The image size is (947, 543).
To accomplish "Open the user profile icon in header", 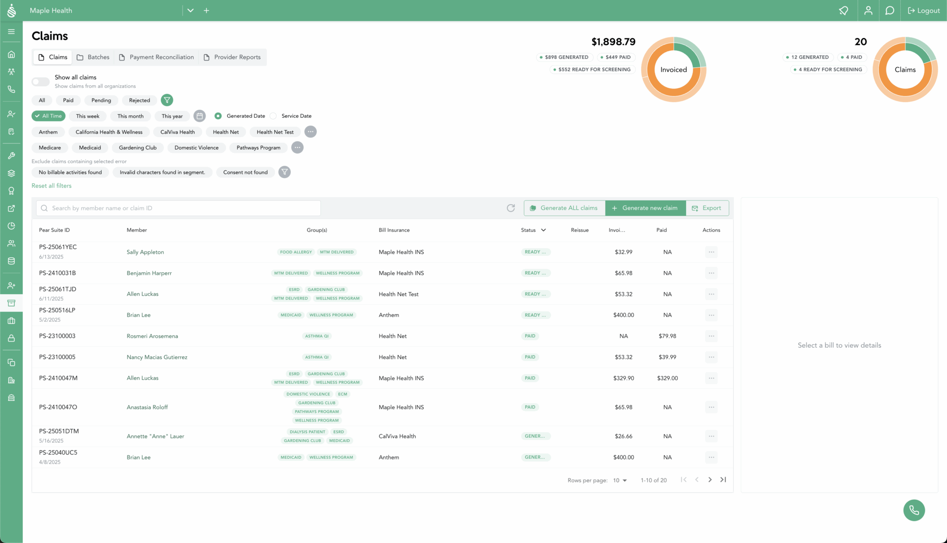I will [x=868, y=11].
